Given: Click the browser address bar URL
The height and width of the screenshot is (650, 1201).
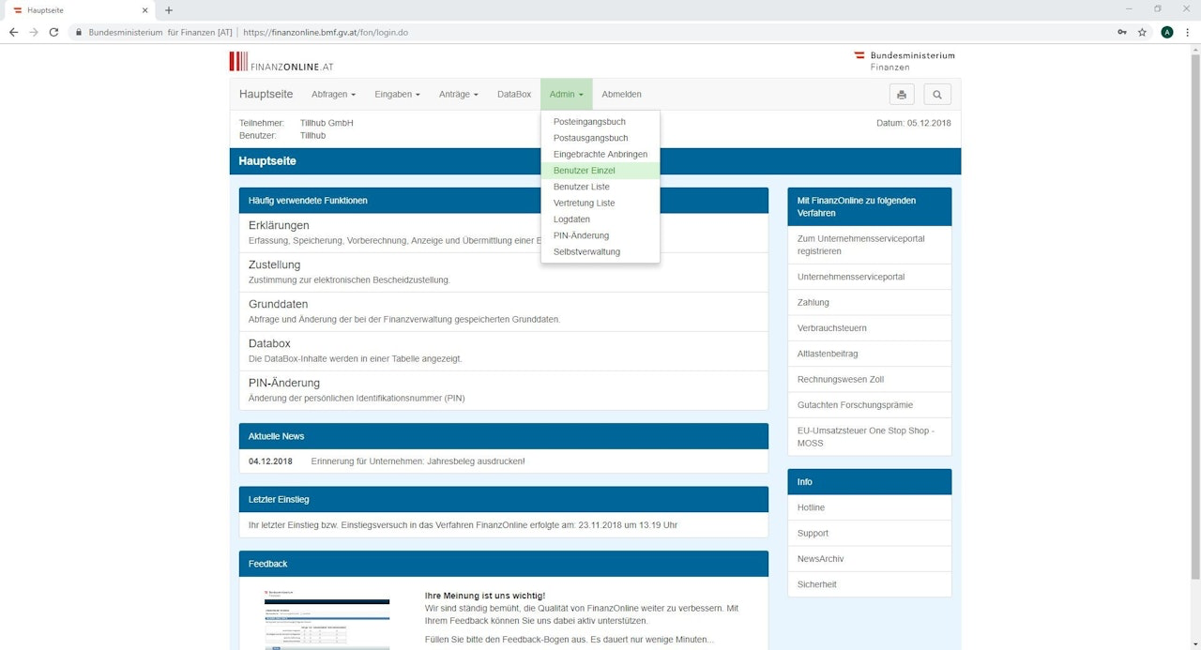Looking at the screenshot, I should tap(326, 32).
